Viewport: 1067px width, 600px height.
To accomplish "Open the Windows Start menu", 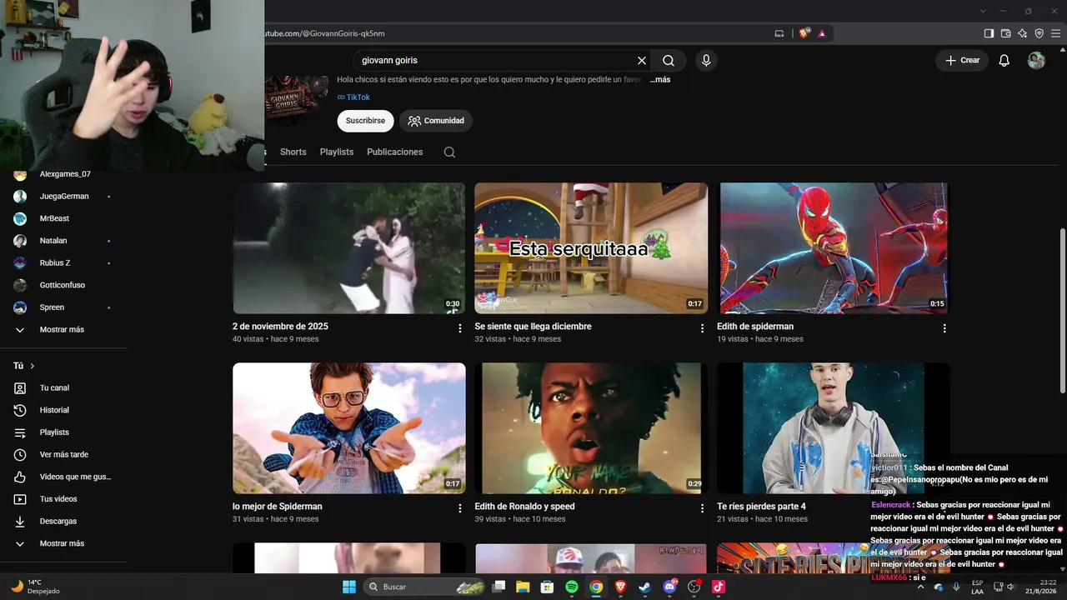I will (349, 587).
